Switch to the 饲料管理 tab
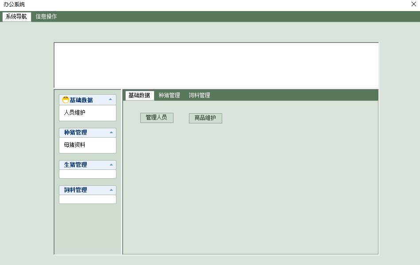The image size is (420, 265). point(200,95)
